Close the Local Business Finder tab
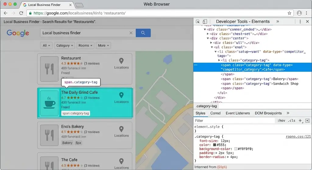 pos(70,5)
